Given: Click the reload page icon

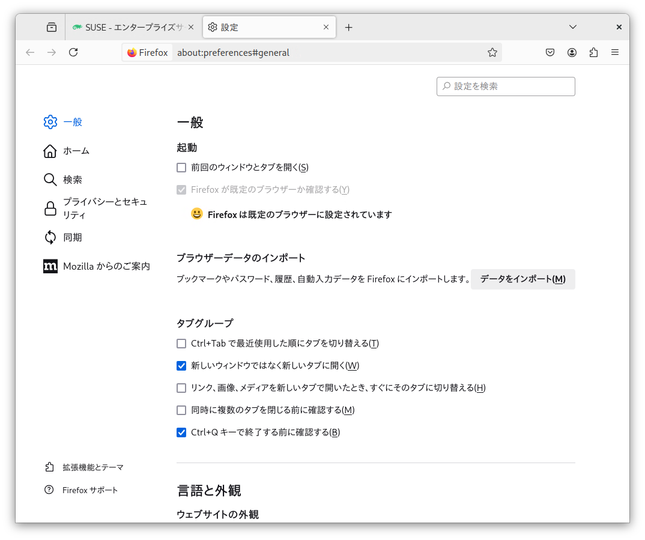Looking at the screenshot, I should [73, 52].
